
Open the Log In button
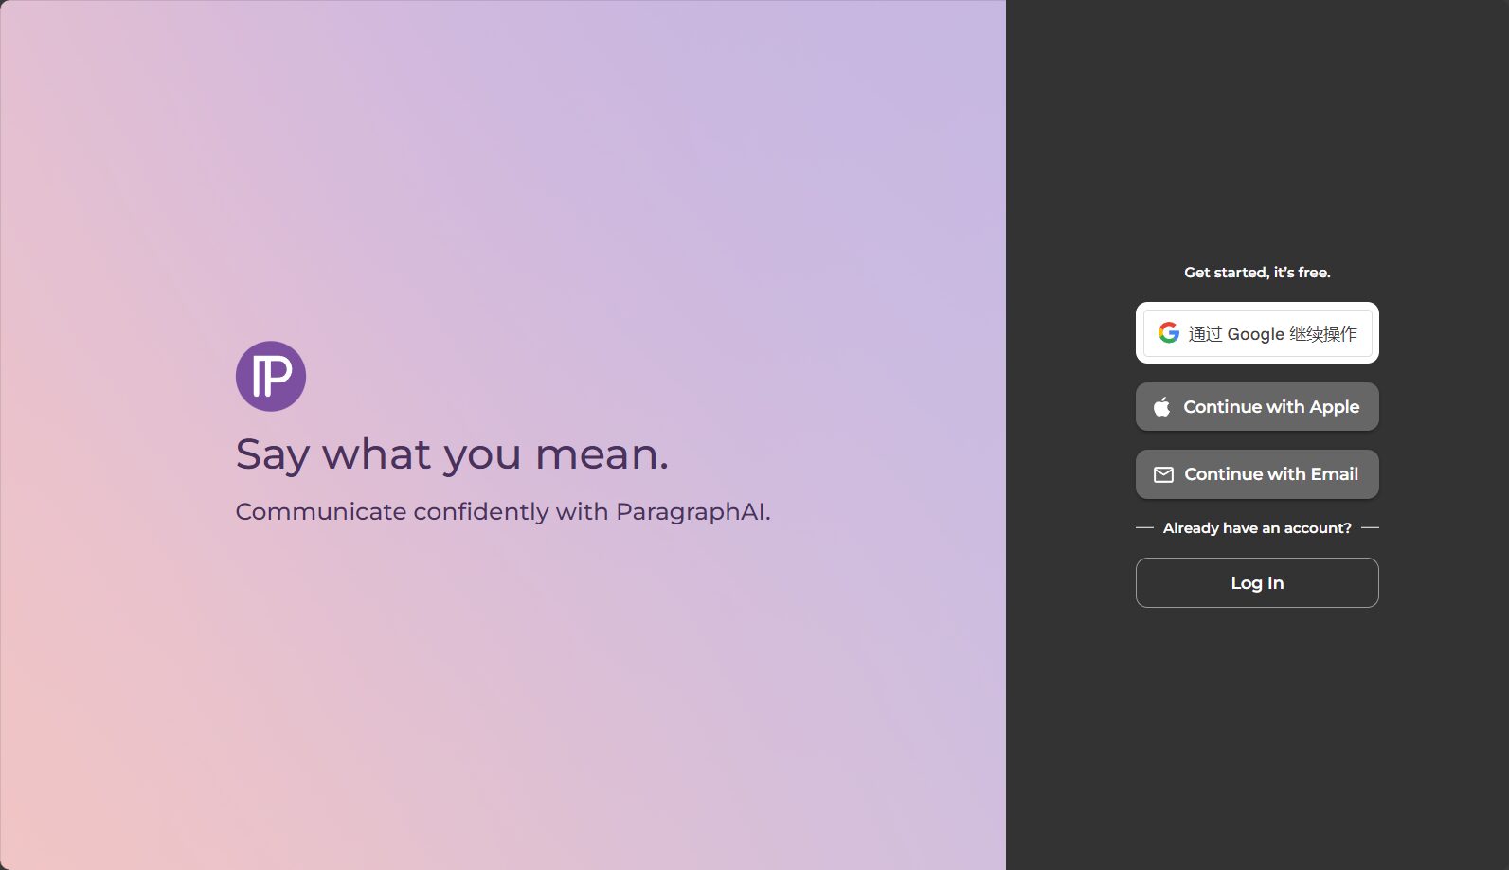[1257, 583]
